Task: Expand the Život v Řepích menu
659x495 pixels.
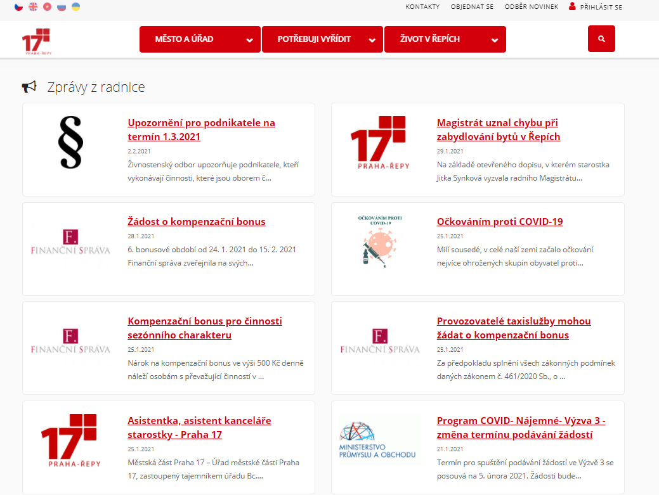Action: 445,39
